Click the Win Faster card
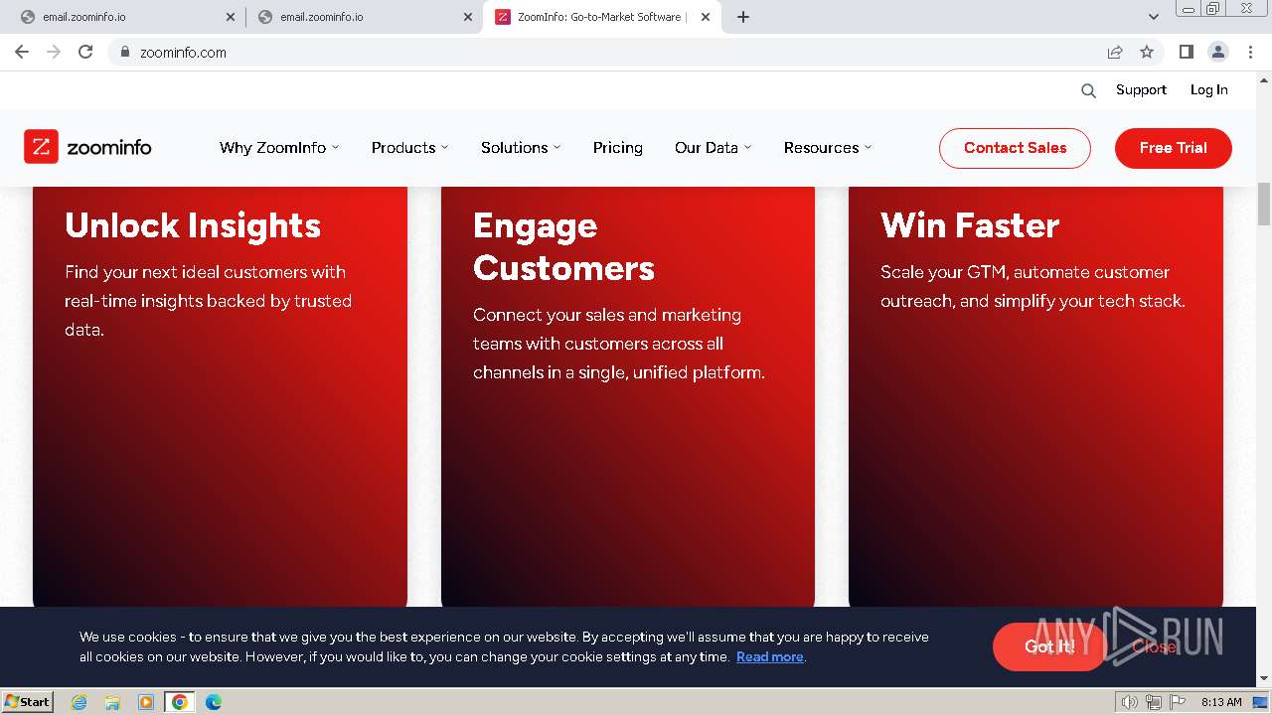1272x715 pixels. click(1035, 395)
